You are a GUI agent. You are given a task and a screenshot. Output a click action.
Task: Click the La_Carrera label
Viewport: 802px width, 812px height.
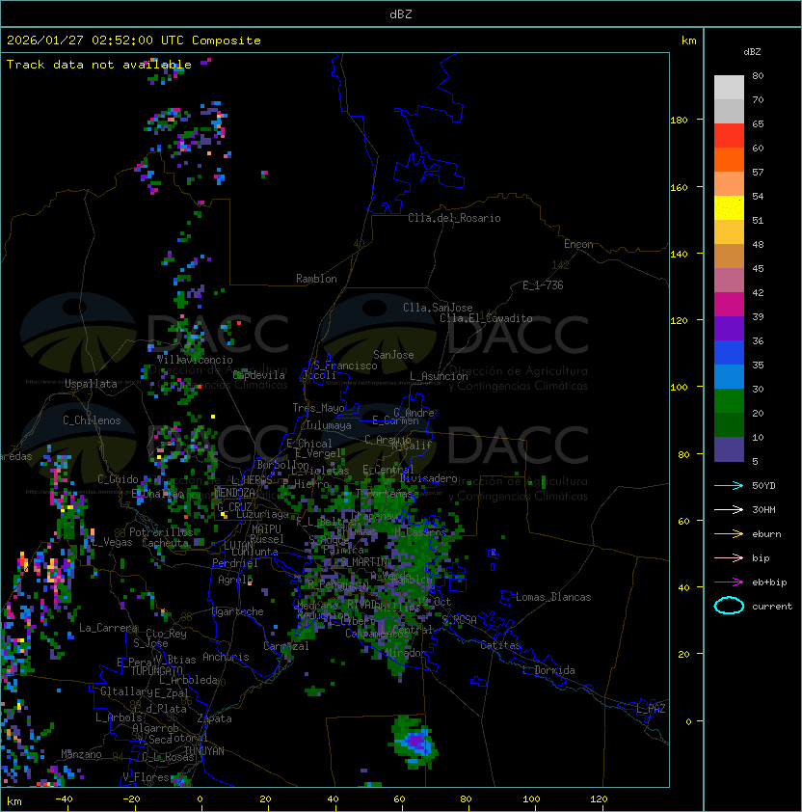108,628
